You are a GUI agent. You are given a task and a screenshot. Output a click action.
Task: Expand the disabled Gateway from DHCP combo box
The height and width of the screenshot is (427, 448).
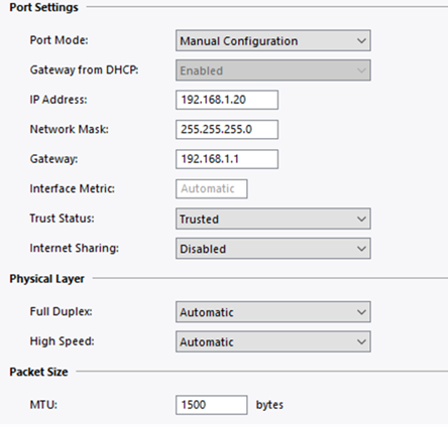click(273, 70)
